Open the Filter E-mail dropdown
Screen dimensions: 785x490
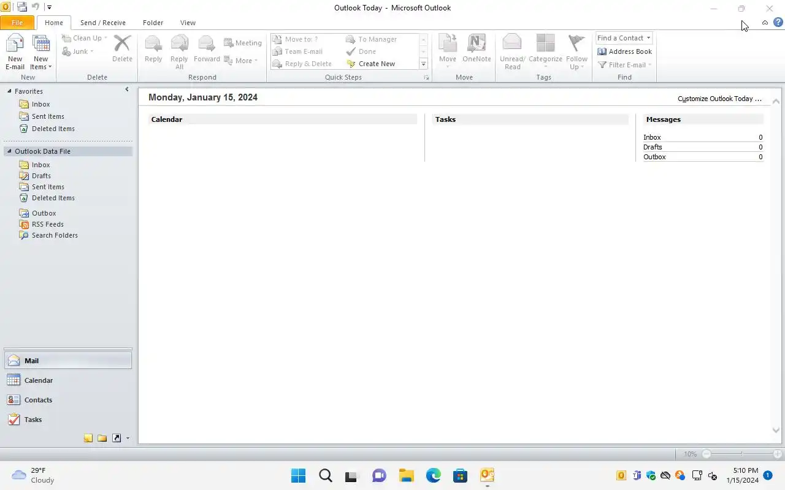pyautogui.click(x=624, y=65)
